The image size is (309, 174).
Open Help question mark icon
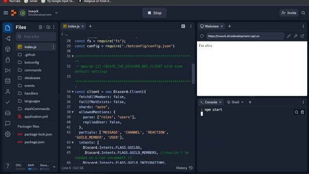pyautogui.click(x=8, y=165)
